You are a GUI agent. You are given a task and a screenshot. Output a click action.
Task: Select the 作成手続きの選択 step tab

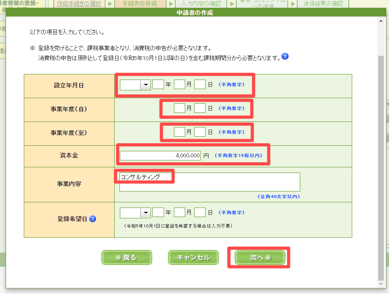pos(79,3)
